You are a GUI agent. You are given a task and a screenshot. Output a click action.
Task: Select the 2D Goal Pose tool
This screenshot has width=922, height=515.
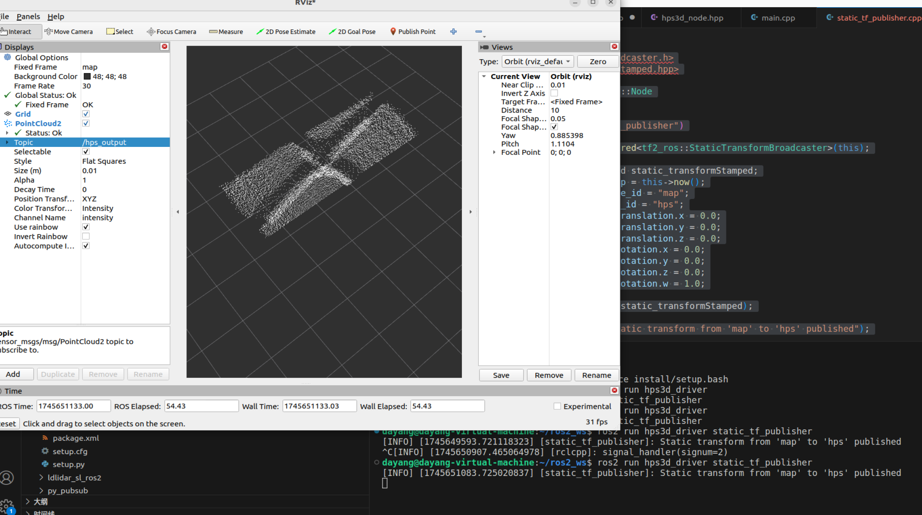point(352,31)
